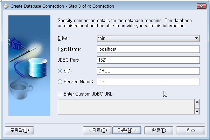Viewport: 210px width, 140px height.
Task: Click inside the custom JDBC URL text area
Action: tap(126, 107)
